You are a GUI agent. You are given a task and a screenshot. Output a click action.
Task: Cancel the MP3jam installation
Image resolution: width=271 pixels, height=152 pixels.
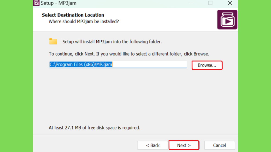click(219, 145)
